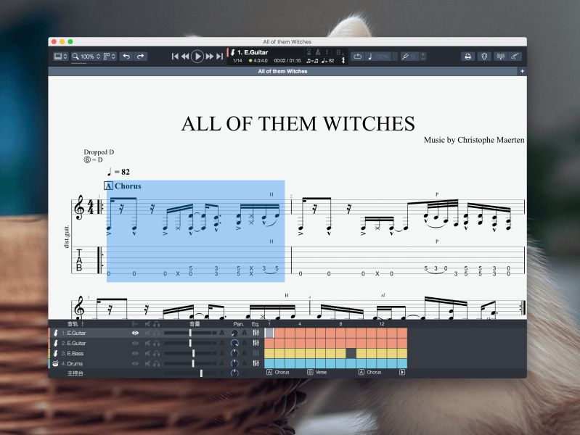The width and height of the screenshot is (580, 435).
Task: Select the 3. E.Bass track row
Action: tap(156, 353)
